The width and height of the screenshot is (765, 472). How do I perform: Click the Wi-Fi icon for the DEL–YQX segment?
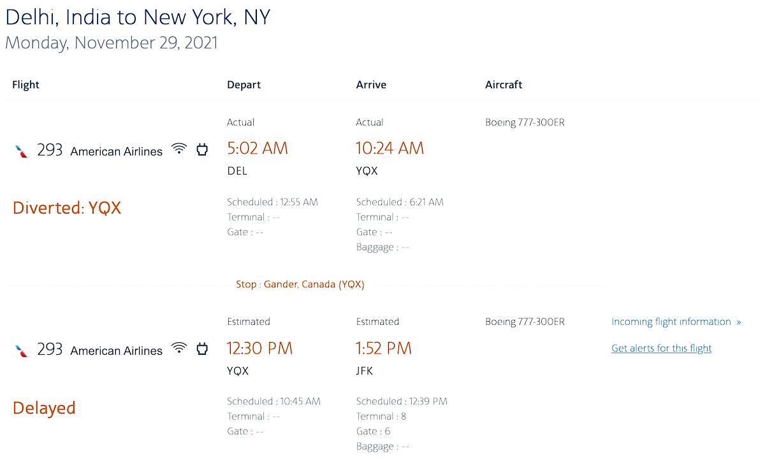(180, 149)
